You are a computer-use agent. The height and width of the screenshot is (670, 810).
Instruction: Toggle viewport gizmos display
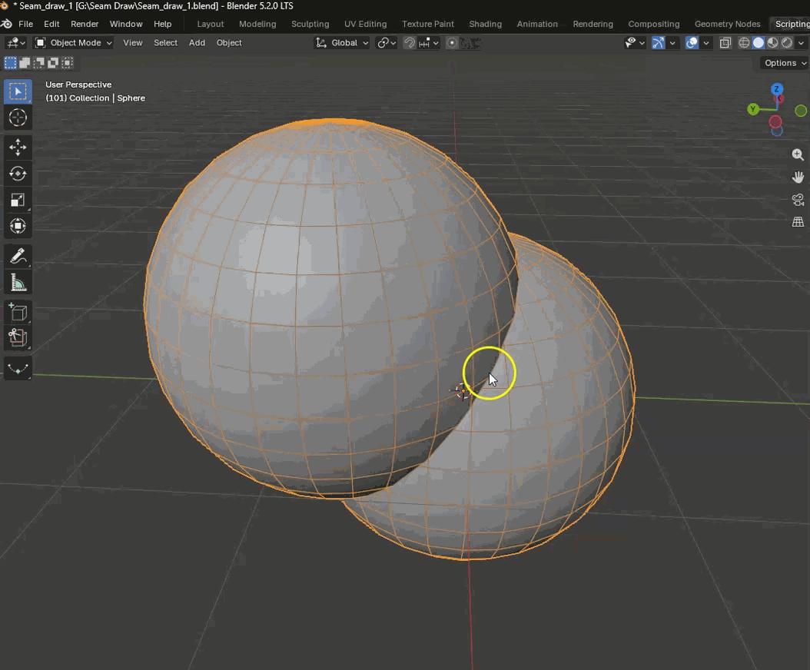[658, 43]
